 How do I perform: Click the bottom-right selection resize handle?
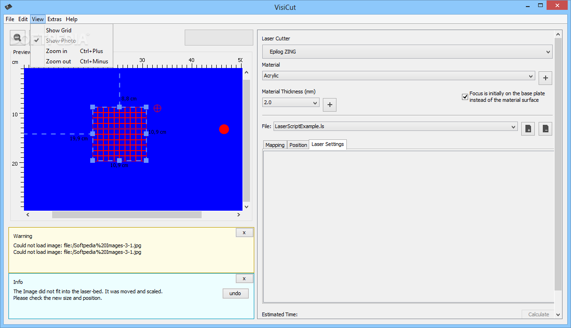click(146, 160)
